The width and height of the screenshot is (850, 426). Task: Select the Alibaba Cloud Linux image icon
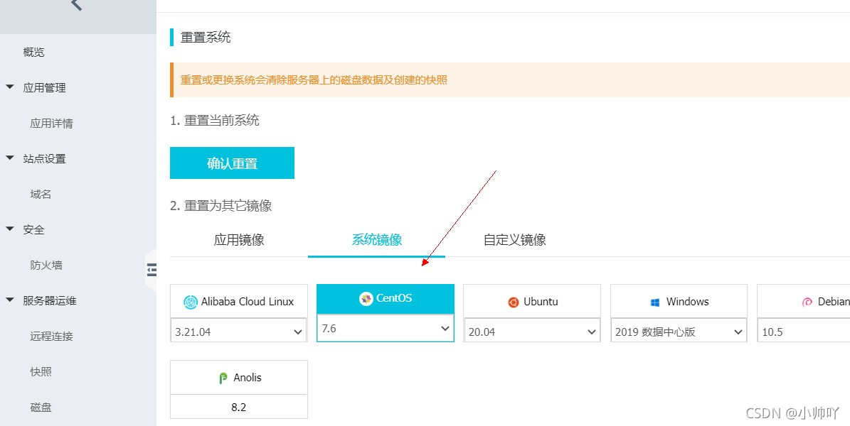(238, 301)
